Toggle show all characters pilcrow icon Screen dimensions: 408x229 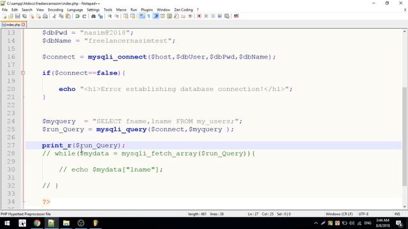coord(149,16)
